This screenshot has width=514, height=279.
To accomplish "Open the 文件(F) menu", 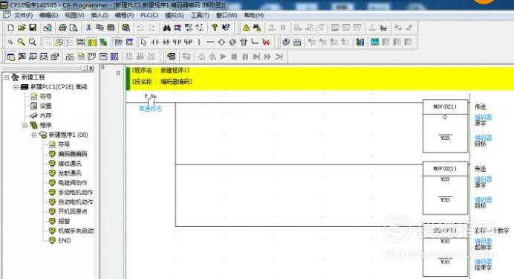I will (x=23, y=15).
